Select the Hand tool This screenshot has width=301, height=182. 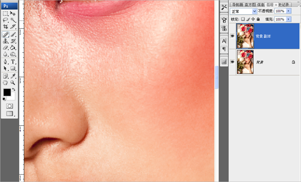click(6, 83)
